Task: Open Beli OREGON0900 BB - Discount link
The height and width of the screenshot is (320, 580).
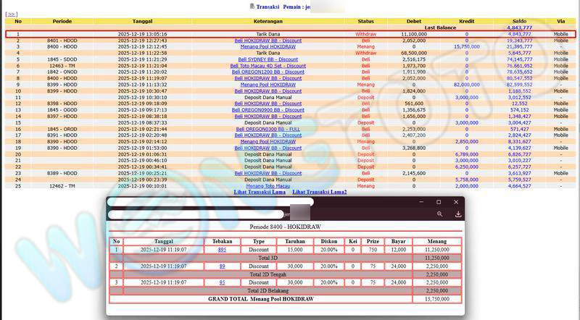Action: point(268,110)
